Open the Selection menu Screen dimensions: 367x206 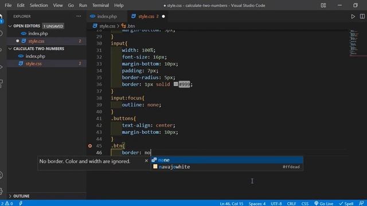[x=38, y=5]
